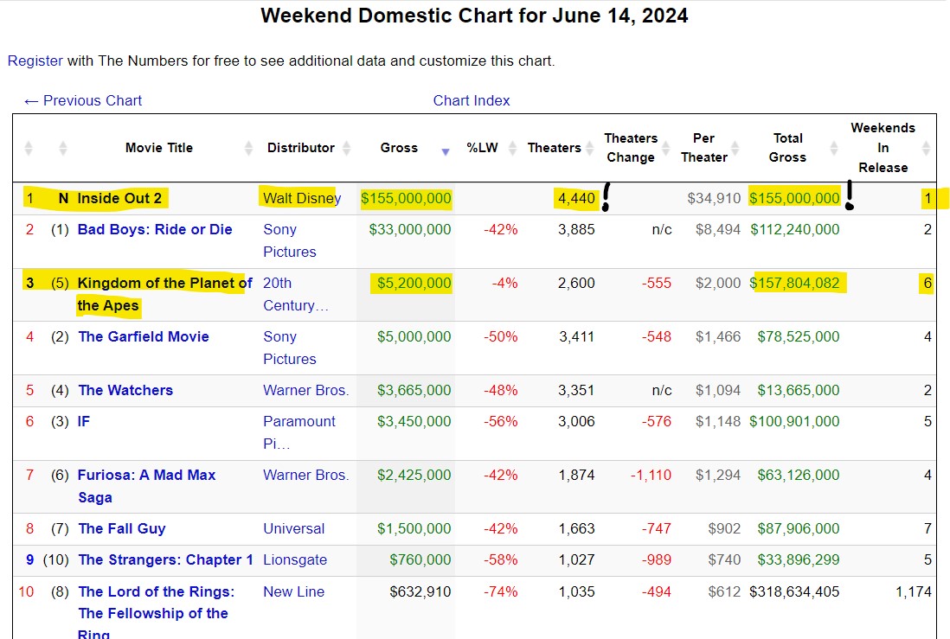Open Furiosa: A Mad Max Saga link
Viewport: 950px width, 639px height.
pos(146,475)
